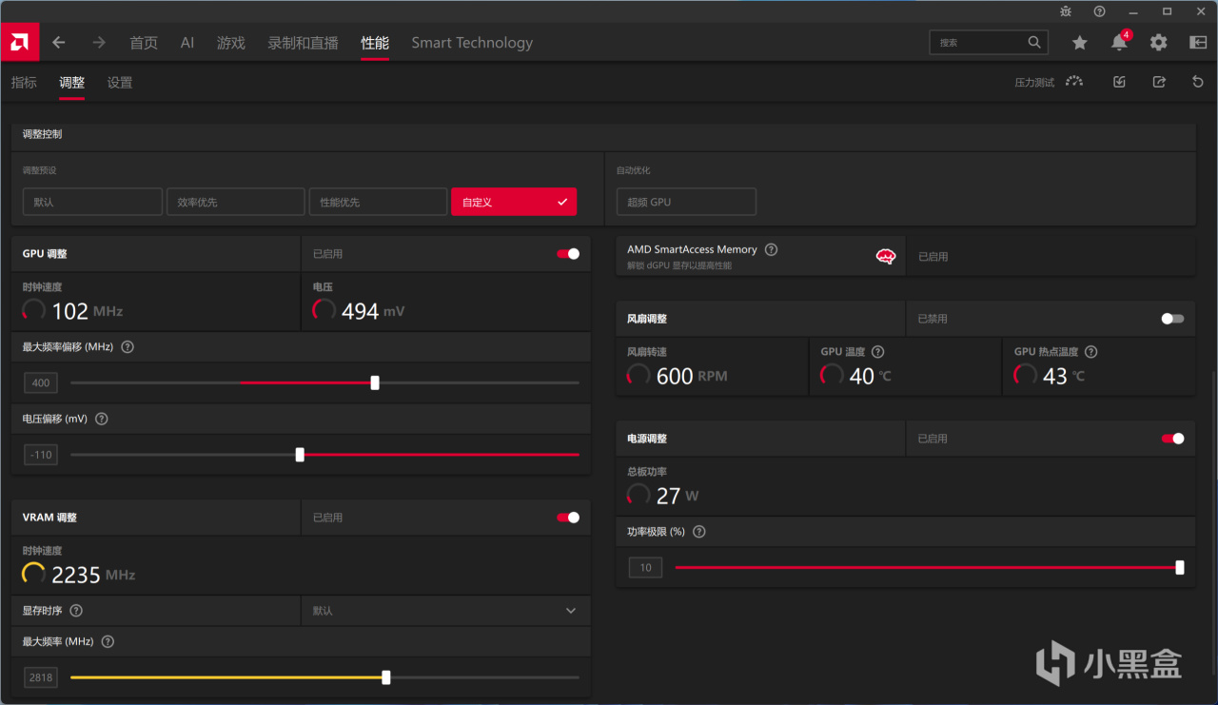Disable the VRAM 调整 toggle
This screenshot has height=705, width=1218.
(568, 518)
